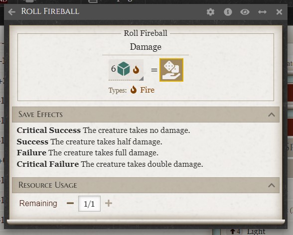Click the Fire damage type label
293x235 pixels.
coord(147,90)
